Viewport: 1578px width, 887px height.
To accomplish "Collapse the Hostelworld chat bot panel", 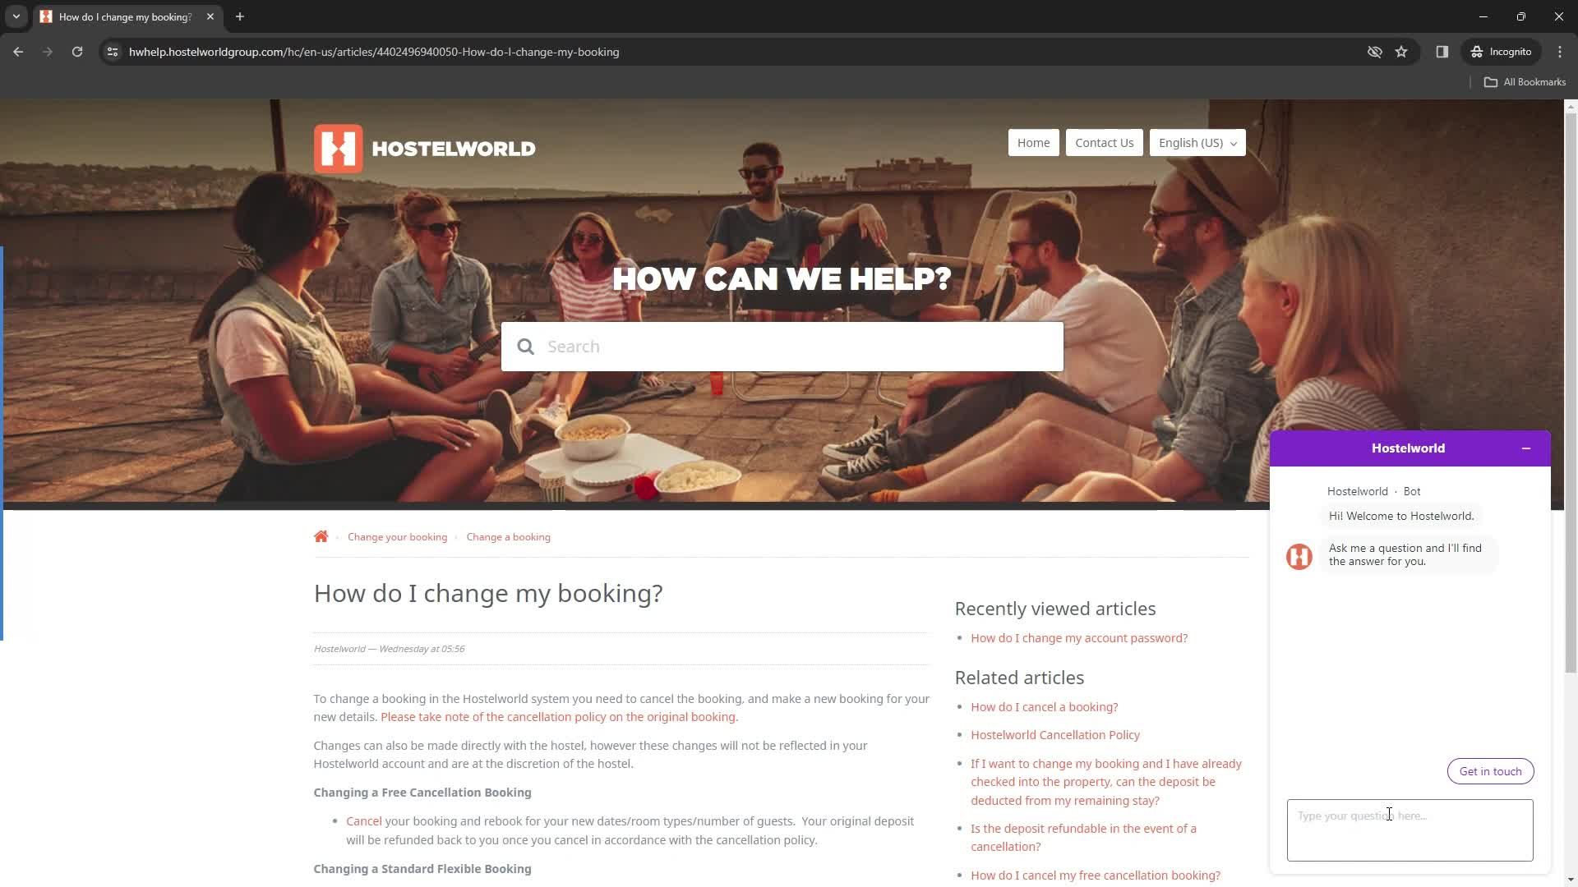I will [1526, 448].
